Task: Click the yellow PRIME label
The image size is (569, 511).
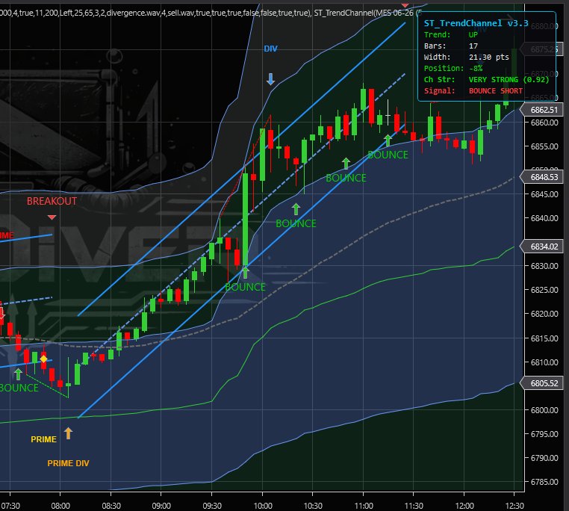Action: 43,439
